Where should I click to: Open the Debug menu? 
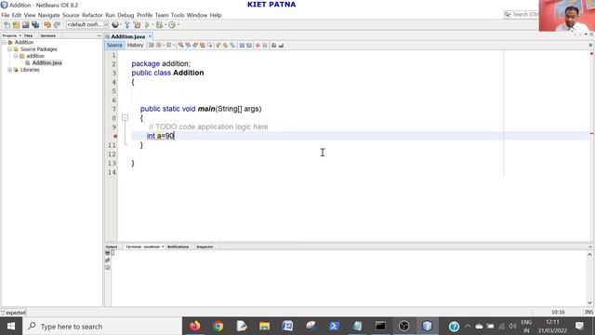126,15
